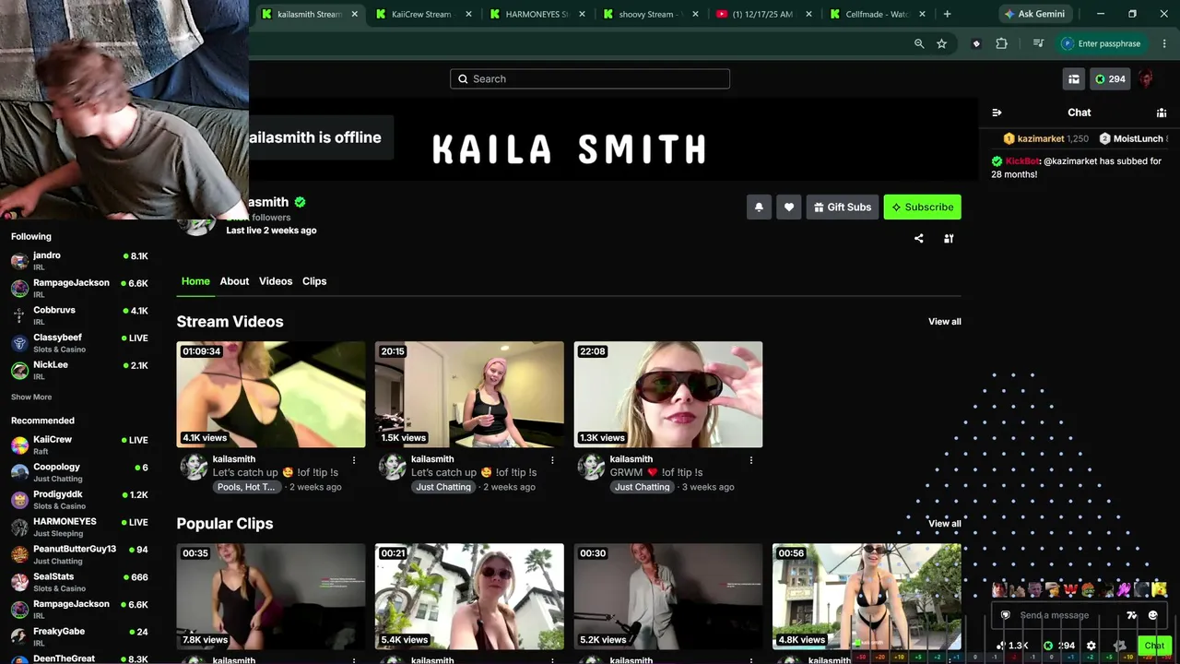Open the emoji picker in chat input

[x=1152, y=615]
